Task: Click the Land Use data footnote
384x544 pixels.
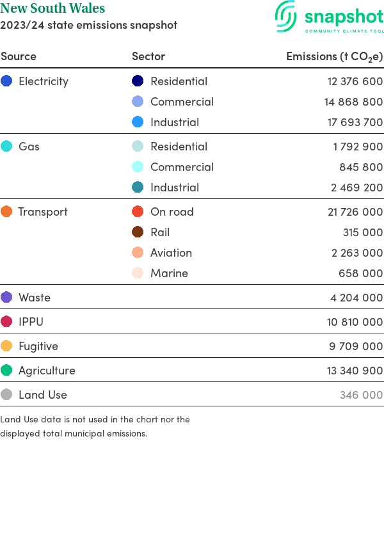Action: pyautogui.click(x=95, y=426)
